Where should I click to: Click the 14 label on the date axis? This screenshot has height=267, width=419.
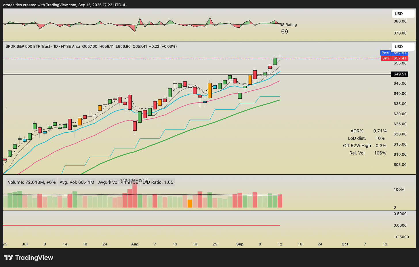pos(65,244)
